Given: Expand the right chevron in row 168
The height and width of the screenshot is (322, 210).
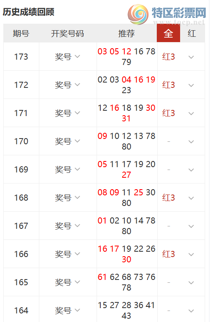Looking at the screenshot, I should click(x=191, y=198).
